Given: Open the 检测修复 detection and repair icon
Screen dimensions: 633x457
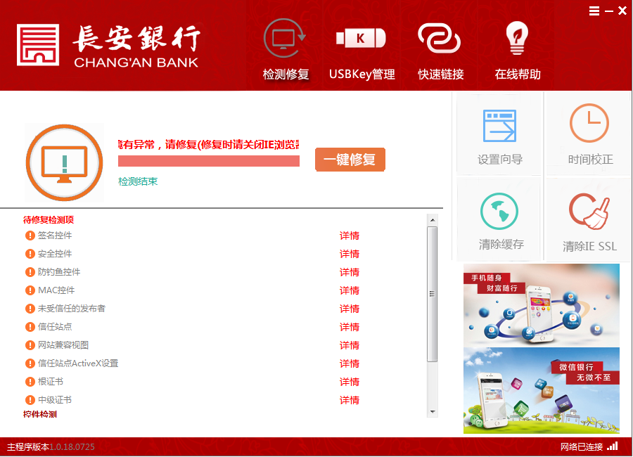Looking at the screenshot, I should click(x=286, y=39).
